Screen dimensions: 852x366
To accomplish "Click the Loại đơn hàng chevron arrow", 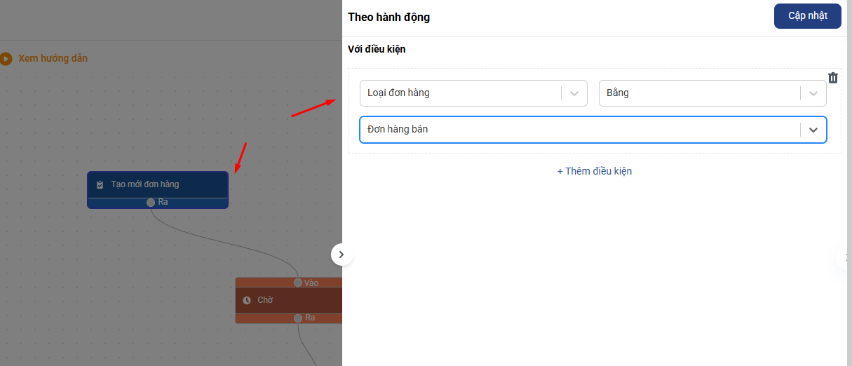I will click(574, 93).
